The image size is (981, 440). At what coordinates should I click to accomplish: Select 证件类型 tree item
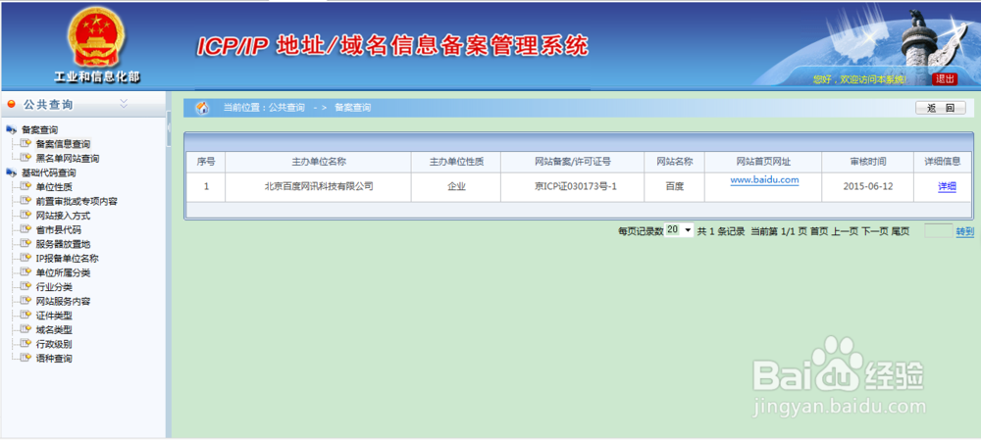(54, 316)
